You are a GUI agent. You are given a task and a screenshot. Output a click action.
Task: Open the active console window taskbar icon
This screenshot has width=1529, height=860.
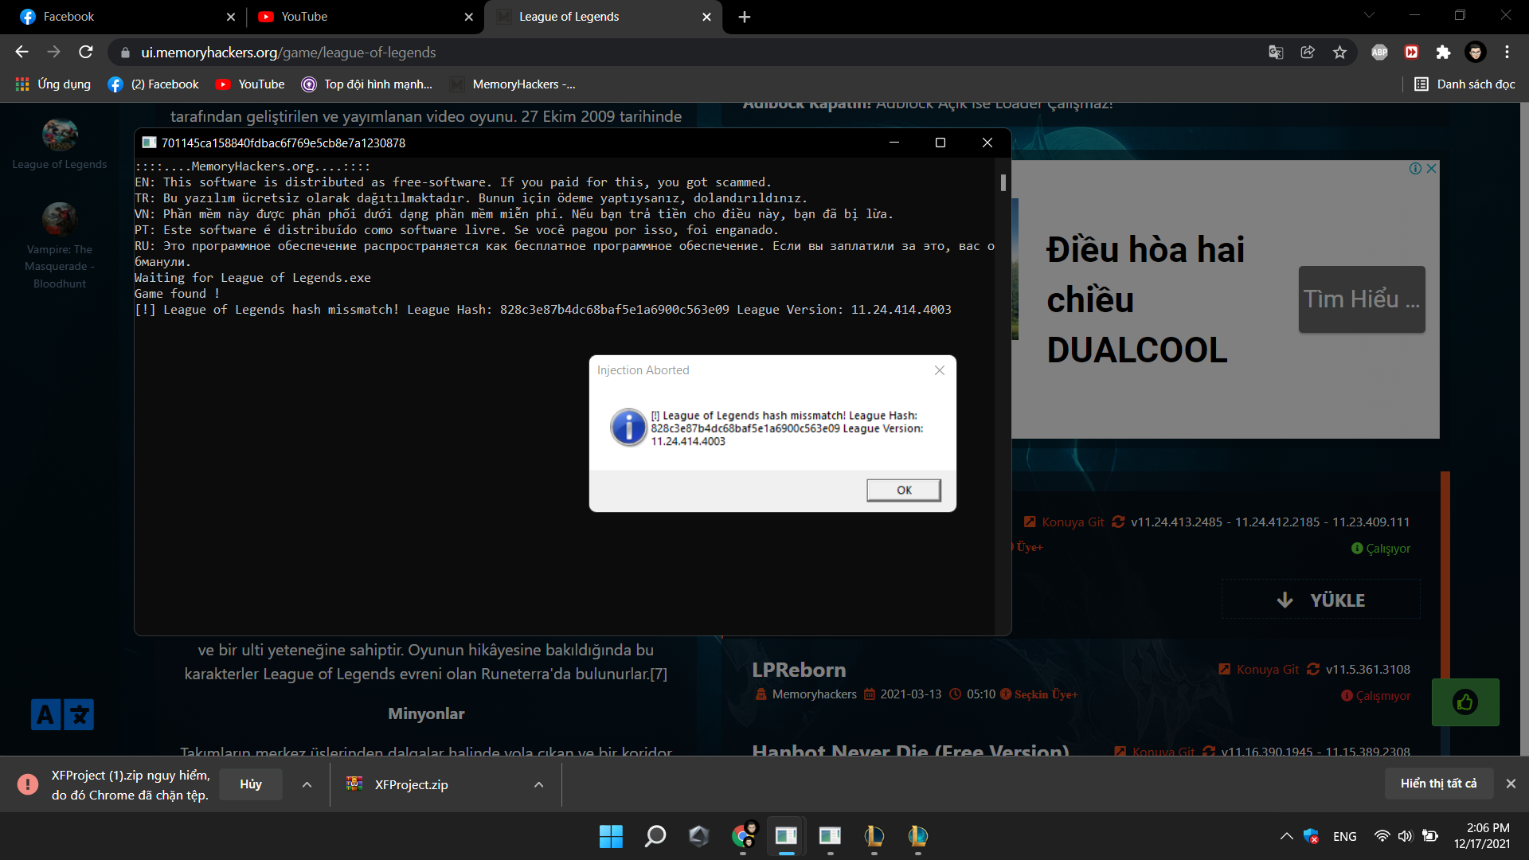786,836
